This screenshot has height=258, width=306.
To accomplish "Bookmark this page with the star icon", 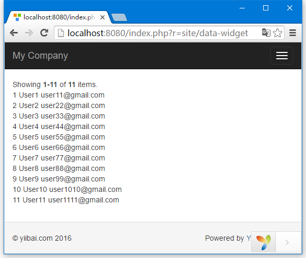I will point(278,33).
